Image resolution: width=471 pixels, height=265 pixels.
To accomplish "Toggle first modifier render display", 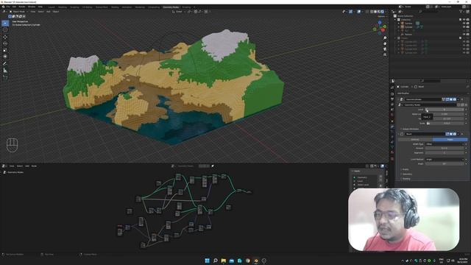I will pyautogui.click(x=455, y=99).
